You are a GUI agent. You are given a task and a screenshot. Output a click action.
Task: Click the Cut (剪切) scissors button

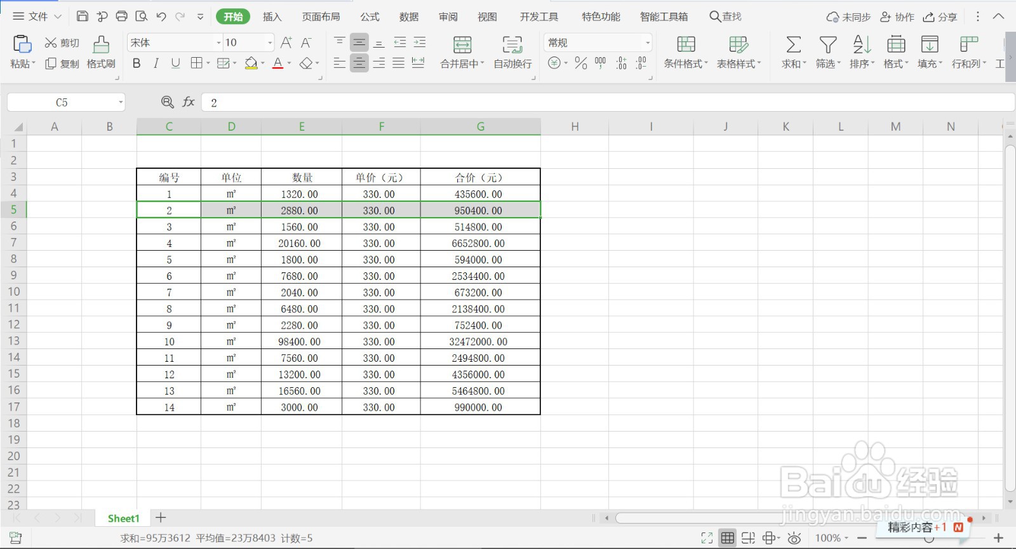coord(62,43)
